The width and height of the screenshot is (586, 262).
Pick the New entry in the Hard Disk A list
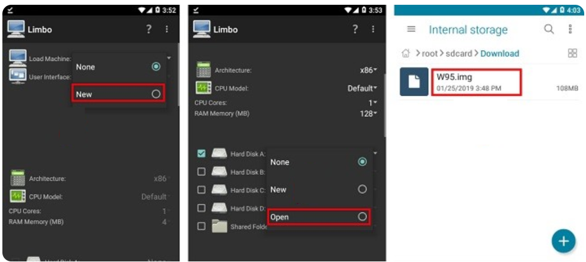click(x=319, y=190)
